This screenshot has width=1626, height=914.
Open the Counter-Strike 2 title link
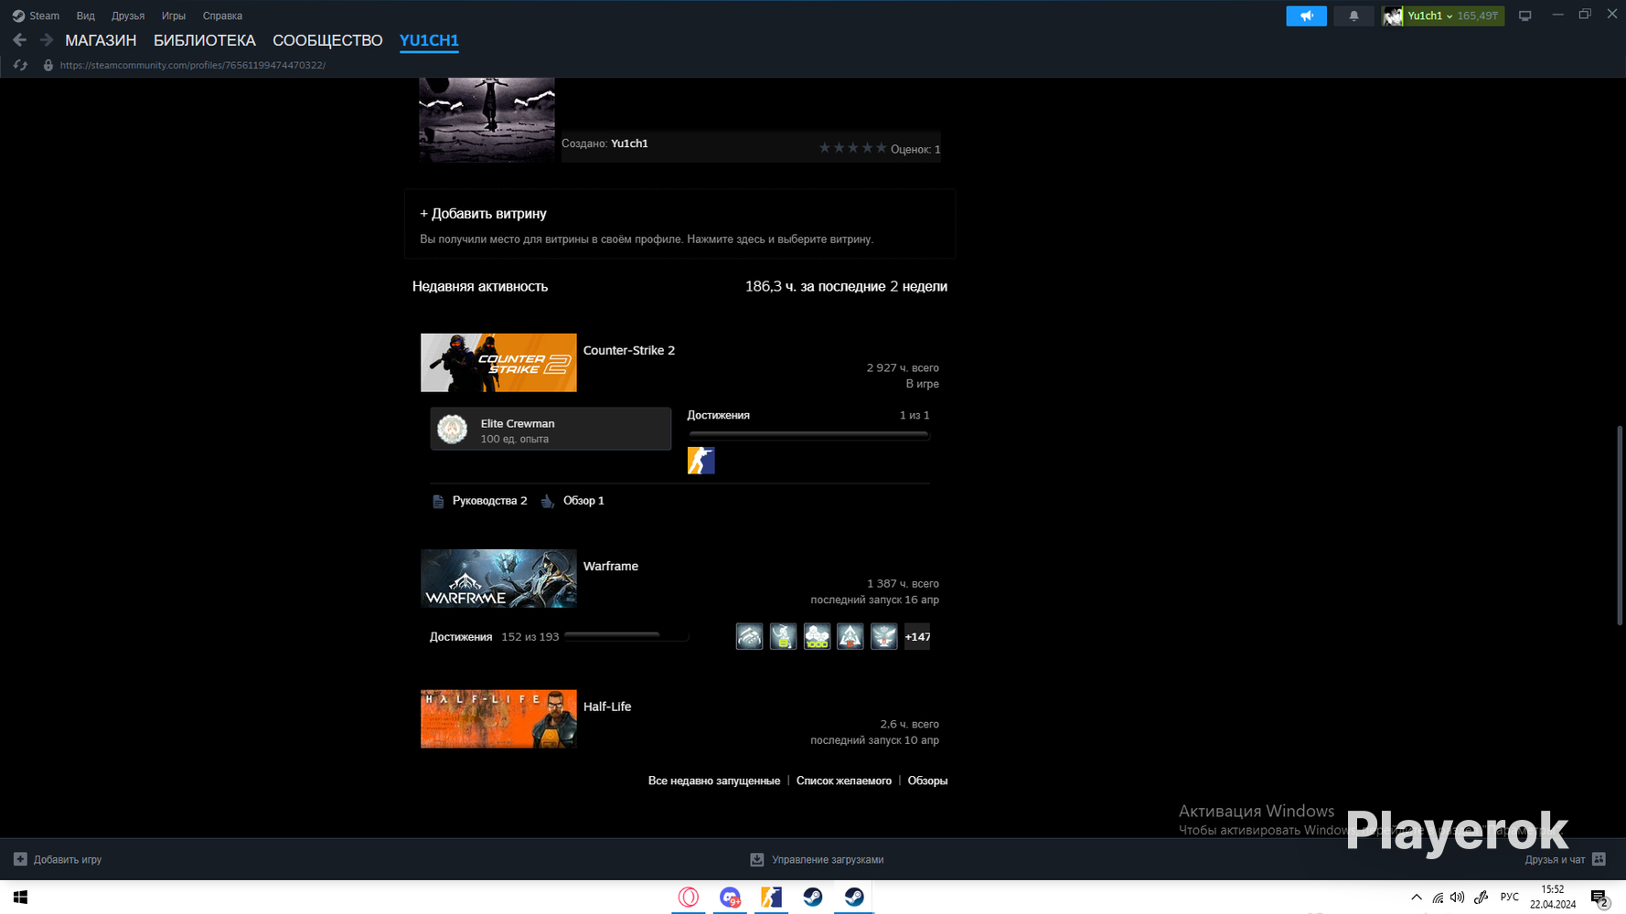(x=629, y=350)
